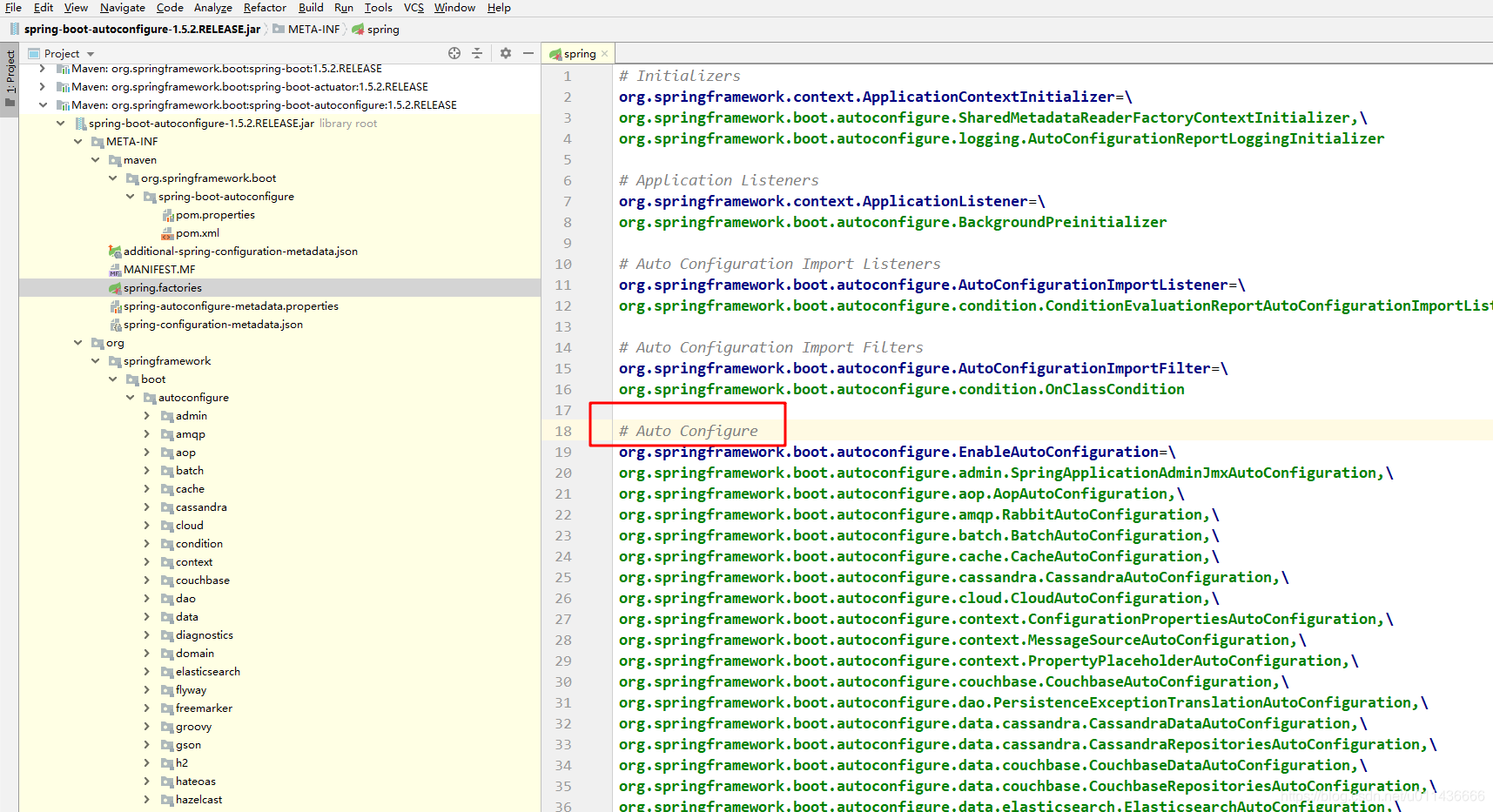1493x812 pixels.
Task: Open Project panel settings gear
Action: 506,53
